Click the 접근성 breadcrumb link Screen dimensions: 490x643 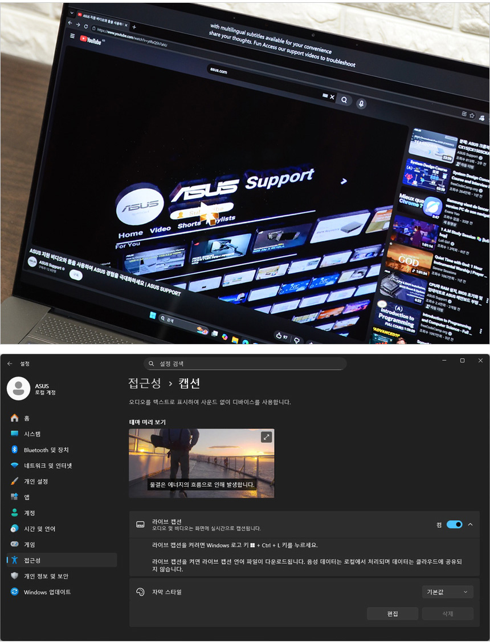point(145,383)
